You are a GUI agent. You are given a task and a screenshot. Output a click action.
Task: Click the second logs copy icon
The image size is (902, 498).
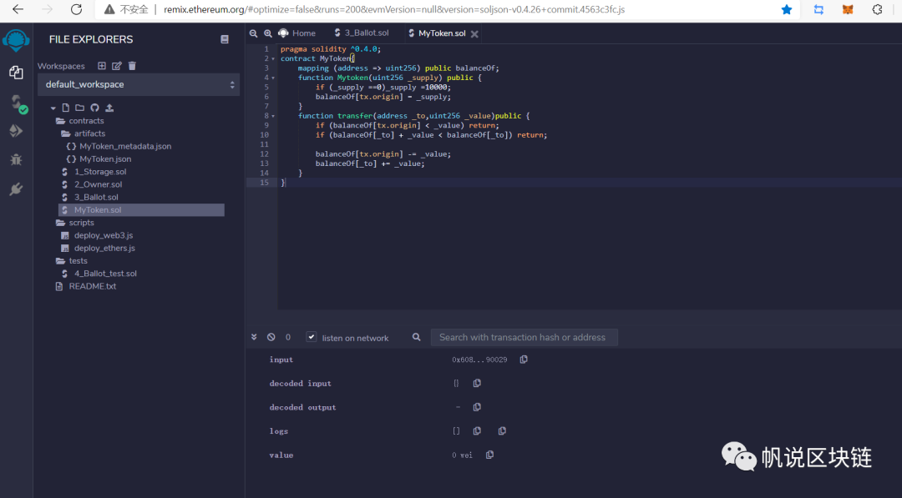coord(502,430)
